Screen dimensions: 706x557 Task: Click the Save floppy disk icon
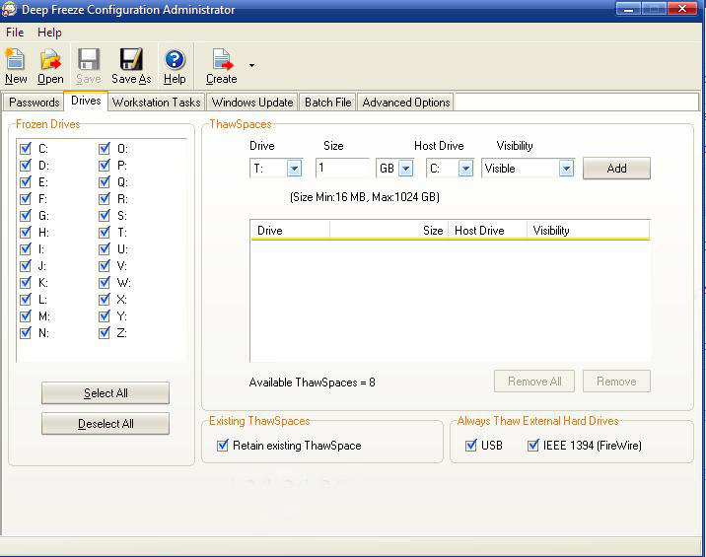click(89, 66)
